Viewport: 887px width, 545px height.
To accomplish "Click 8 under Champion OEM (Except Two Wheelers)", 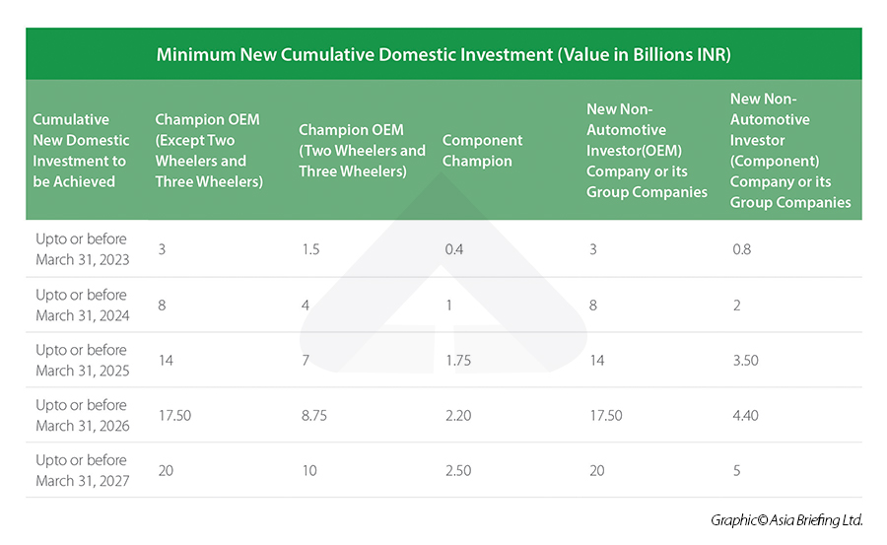I will click(162, 306).
